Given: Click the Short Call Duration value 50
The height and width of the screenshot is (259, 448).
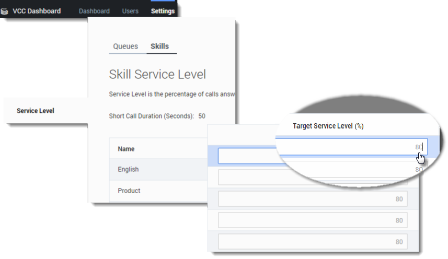Looking at the screenshot, I should (x=202, y=115).
